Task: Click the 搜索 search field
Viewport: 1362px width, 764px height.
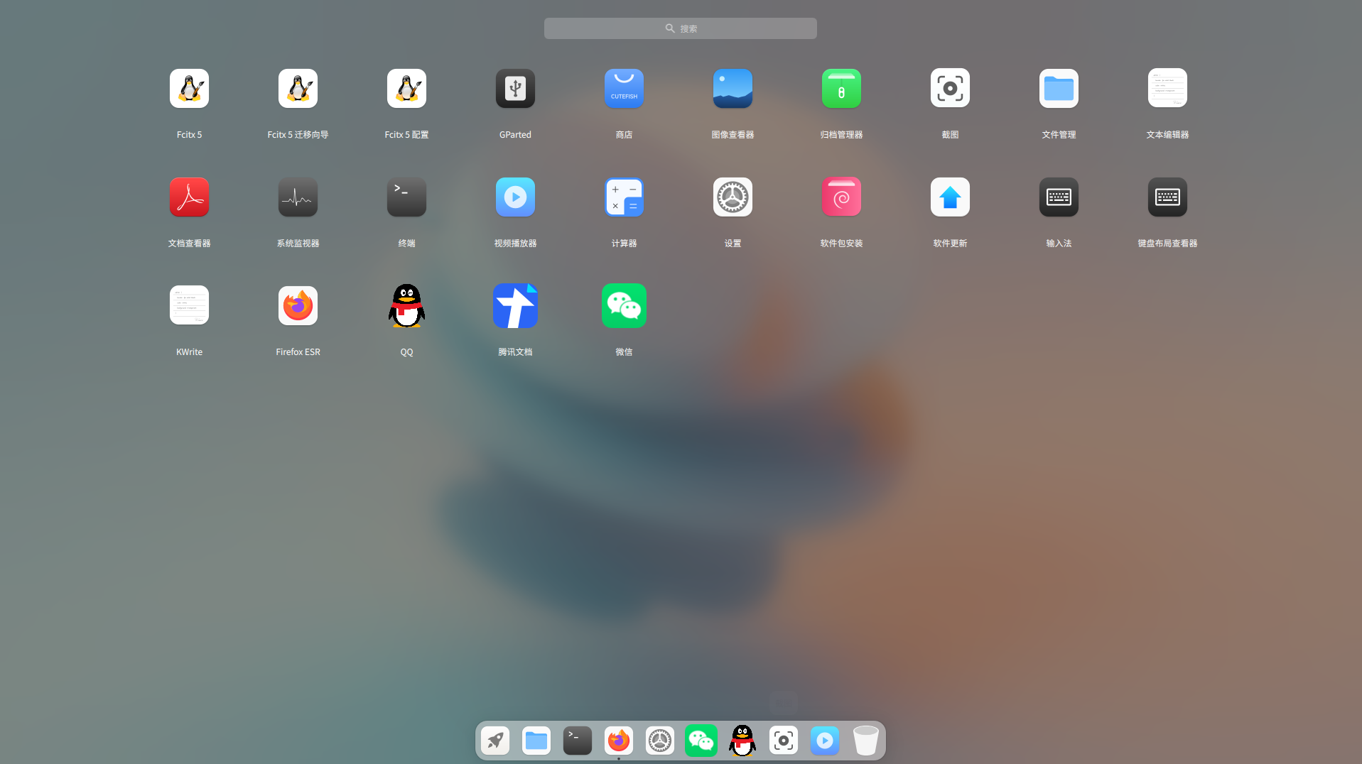Action: [680, 28]
